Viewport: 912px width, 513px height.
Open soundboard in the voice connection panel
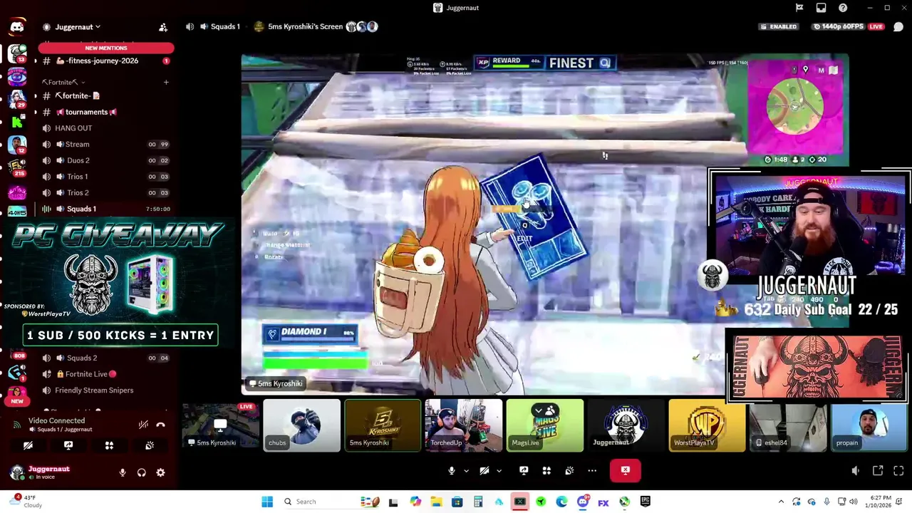point(150,445)
